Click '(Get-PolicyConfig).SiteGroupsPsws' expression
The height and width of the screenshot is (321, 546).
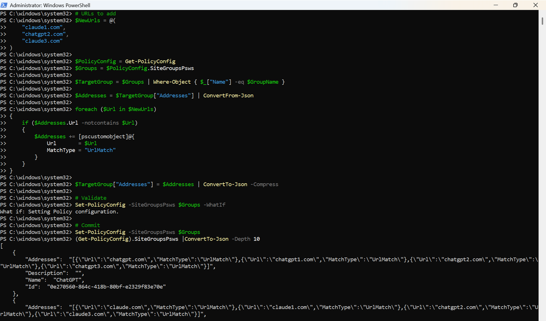point(127,239)
